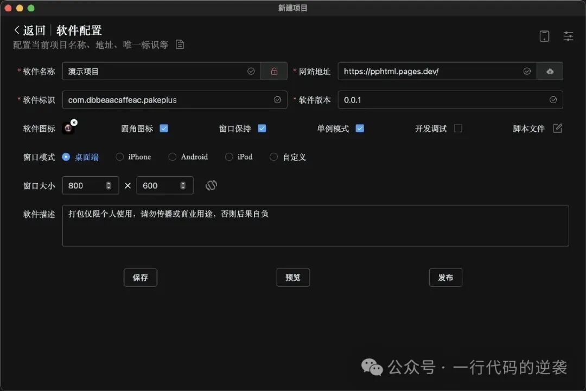Enable the 开发调试 debug checkbox

pos(458,129)
